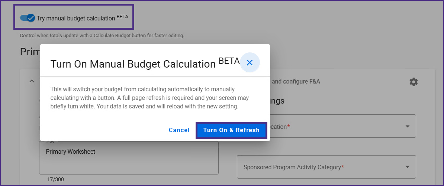
Task: Click the Location field label
Action: click(x=279, y=127)
